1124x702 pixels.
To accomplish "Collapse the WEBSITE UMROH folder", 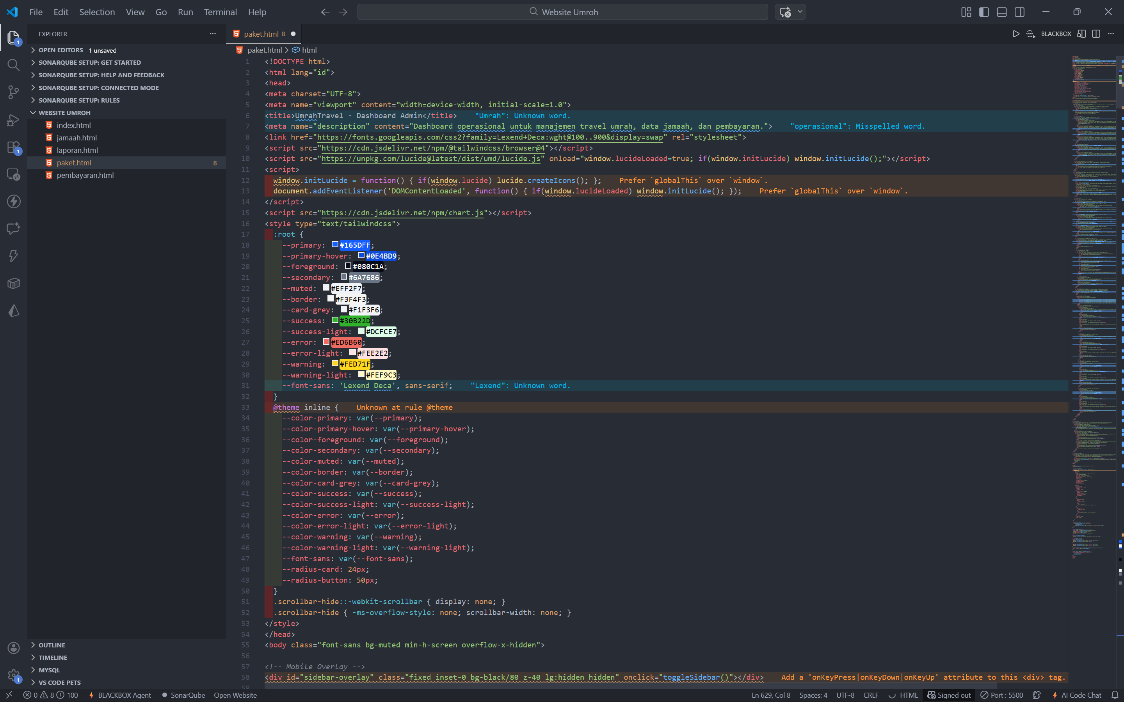I will [64, 113].
